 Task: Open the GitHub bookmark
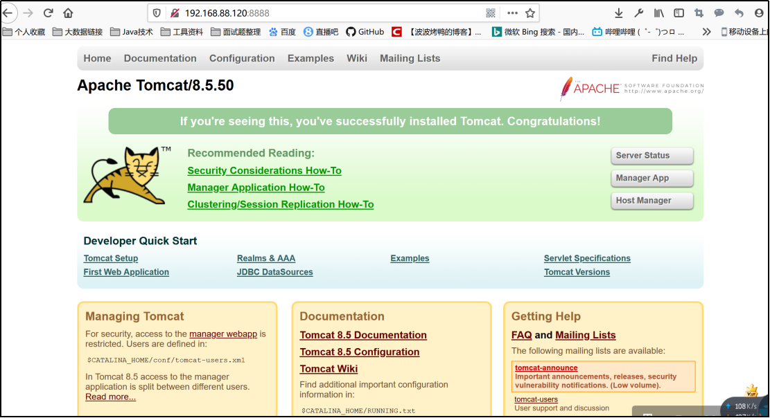pyautogui.click(x=365, y=32)
